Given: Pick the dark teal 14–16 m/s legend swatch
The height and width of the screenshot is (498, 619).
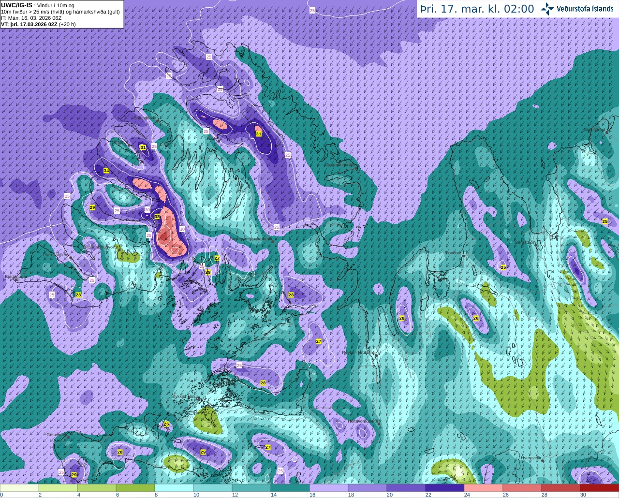Looking at the screenshot, I should [290, 488].
